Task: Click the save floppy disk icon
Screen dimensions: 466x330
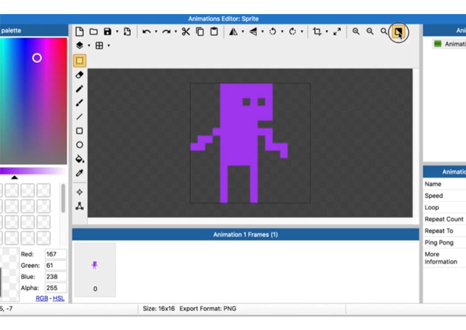Action: [x=107, y=32]
